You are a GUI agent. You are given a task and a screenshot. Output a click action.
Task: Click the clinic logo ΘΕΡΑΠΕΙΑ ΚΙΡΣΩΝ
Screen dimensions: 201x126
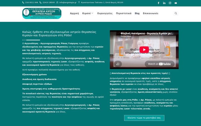(42, 13)
